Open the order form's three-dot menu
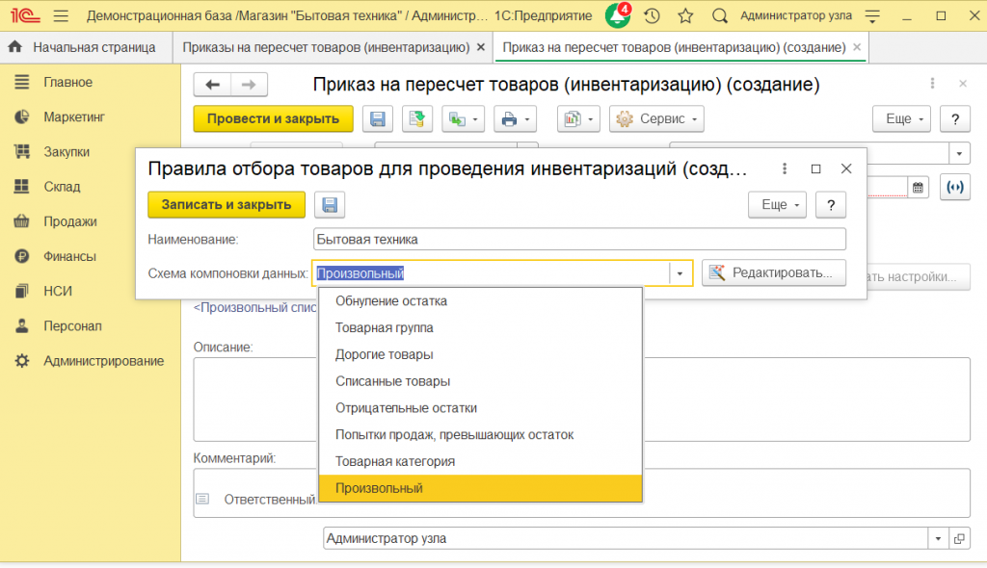This screenshot has width=987, height=568. click(x=932, y=84)
